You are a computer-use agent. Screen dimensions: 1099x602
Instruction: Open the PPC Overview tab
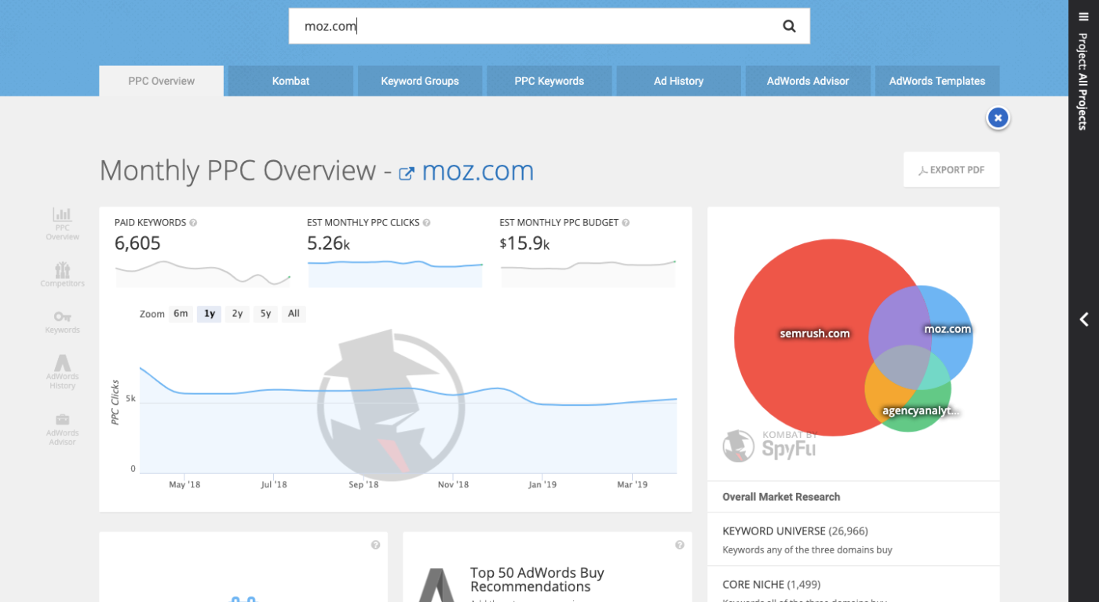(162, 81)
